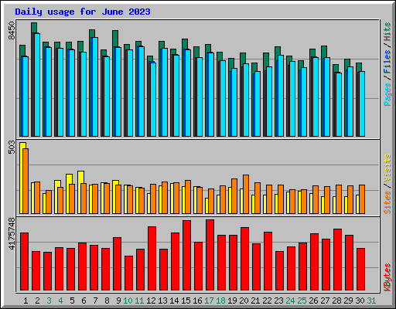
Task: Click the red KBytes bar for day 1
Action: point(25,262)
